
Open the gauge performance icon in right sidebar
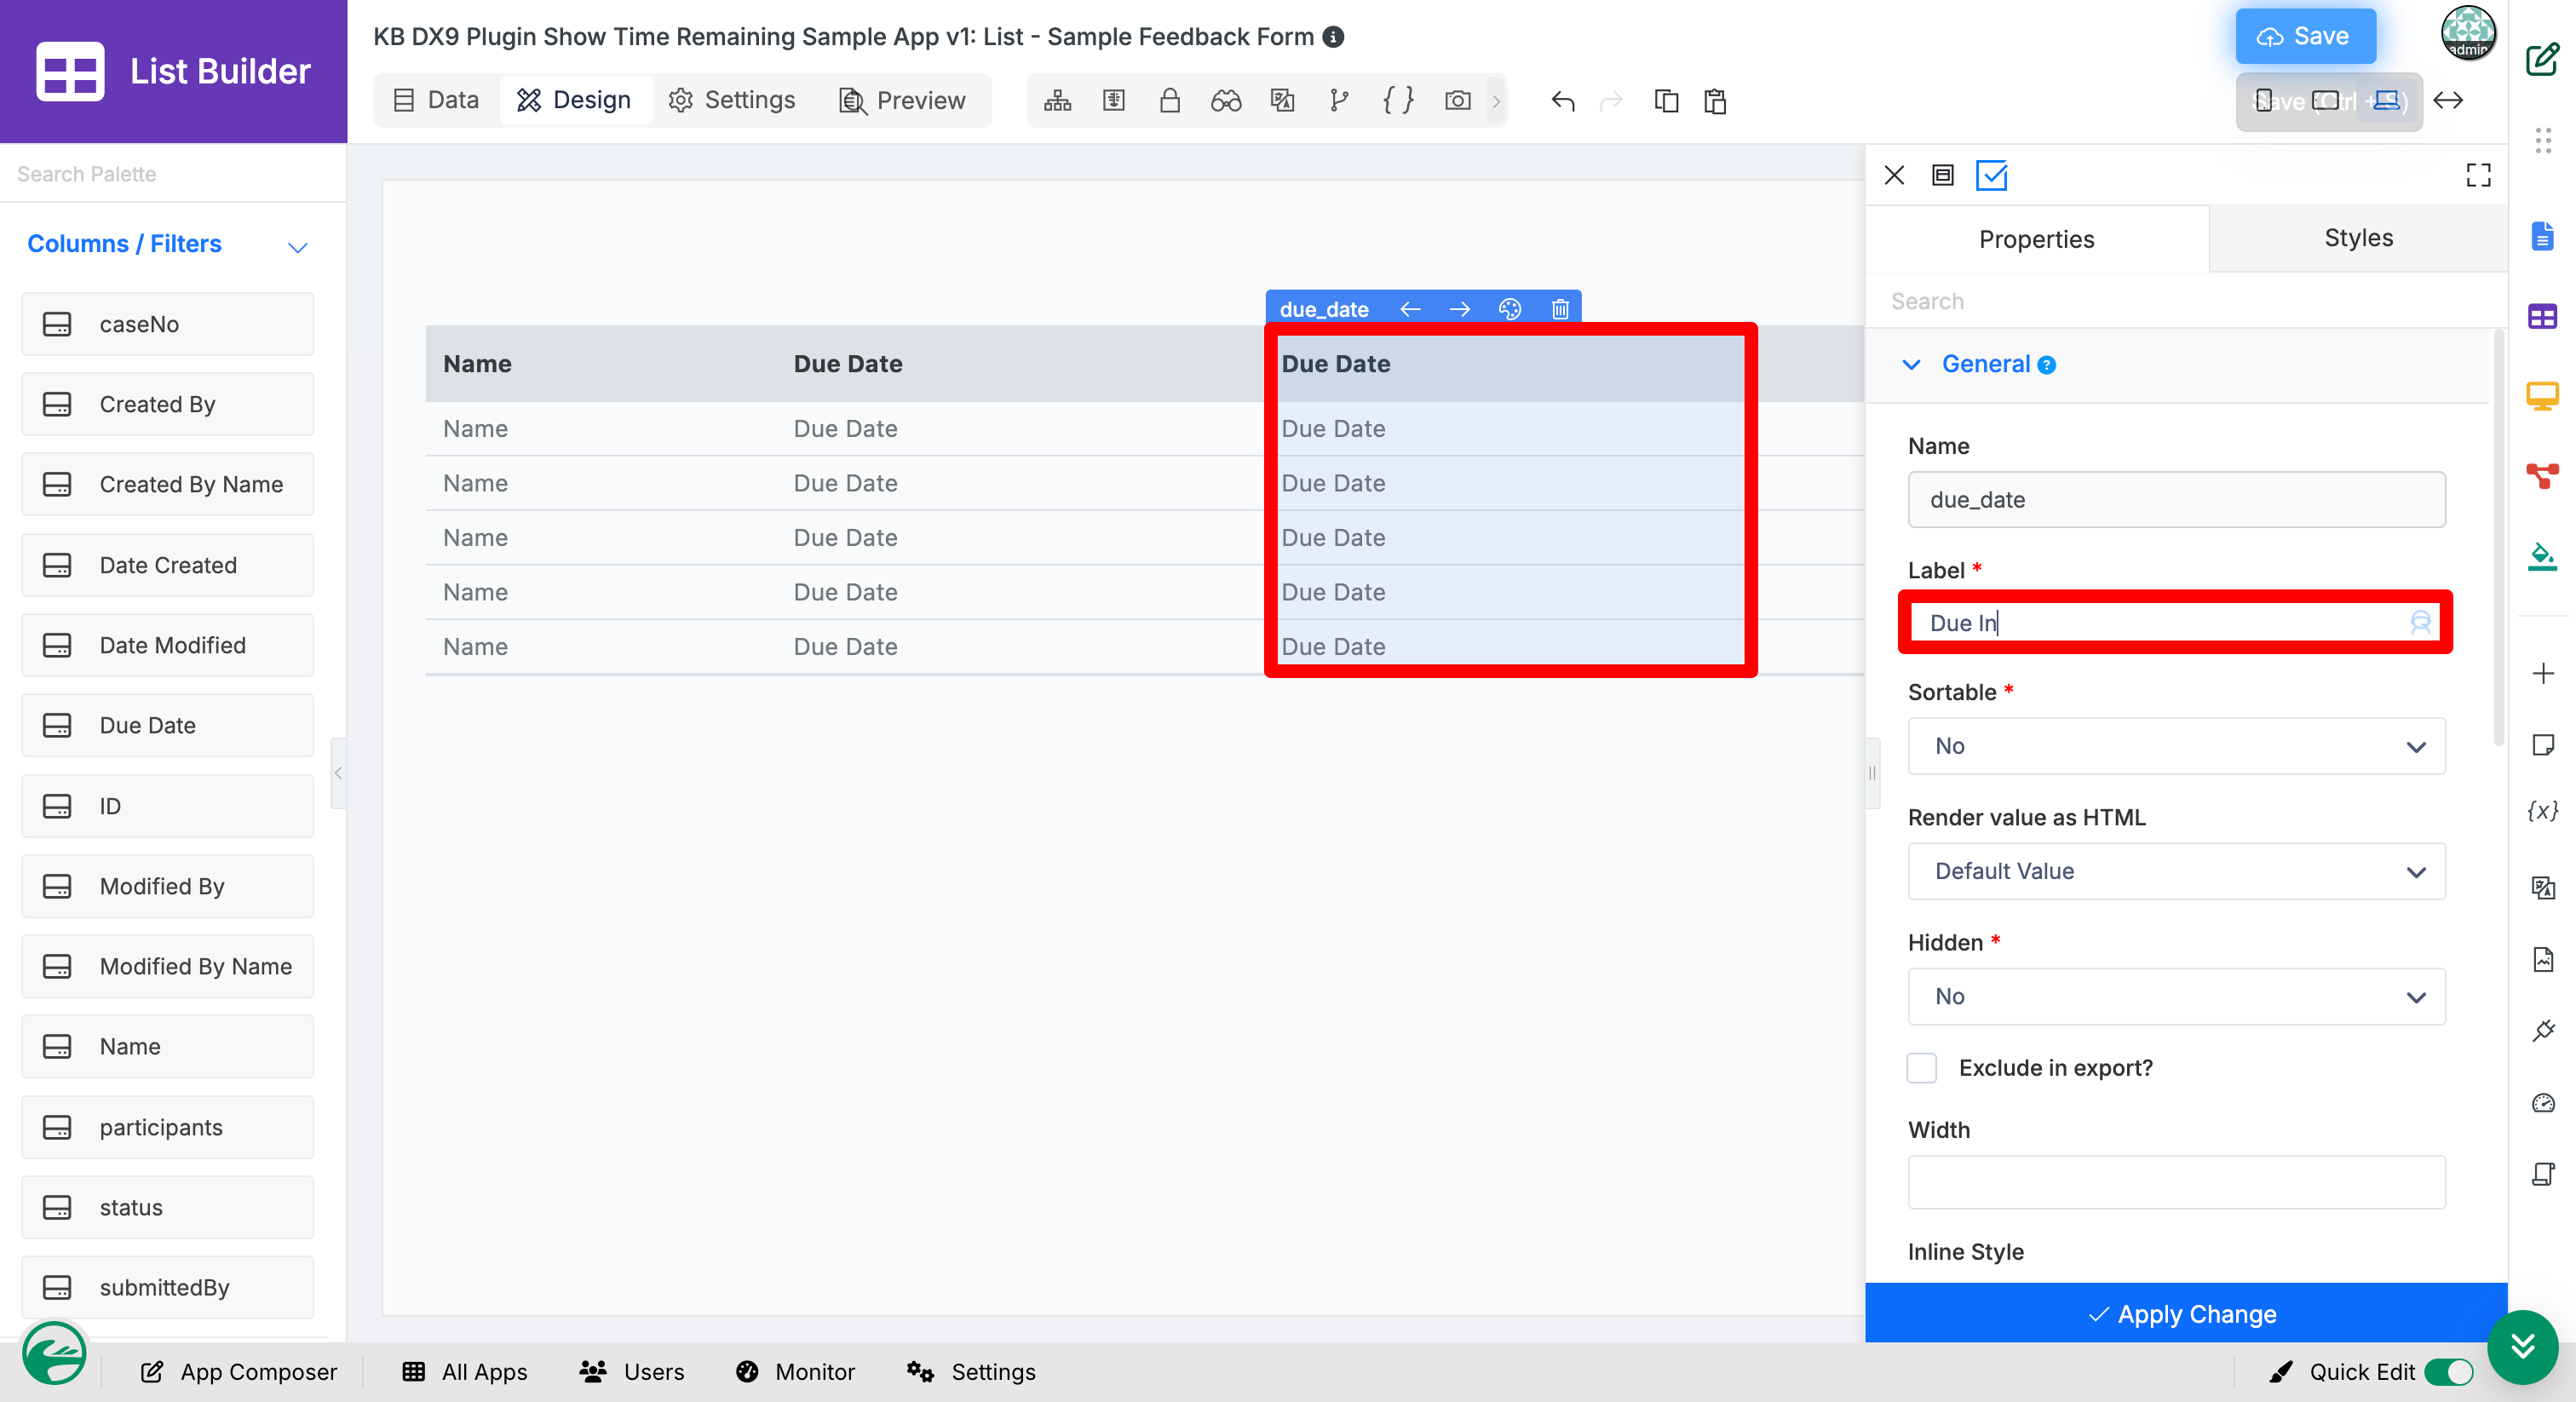point(2543,1103)
